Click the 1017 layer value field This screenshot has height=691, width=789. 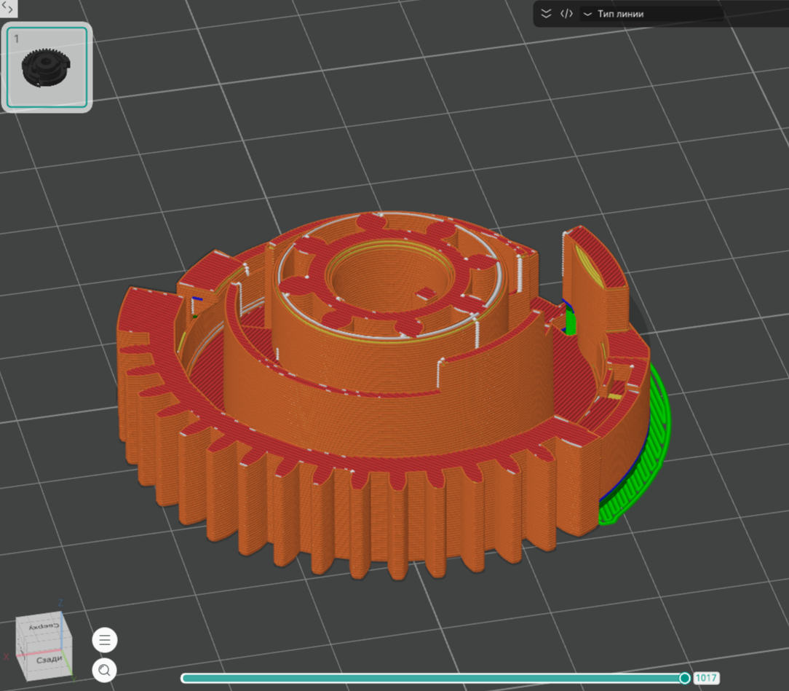(706, 678)
